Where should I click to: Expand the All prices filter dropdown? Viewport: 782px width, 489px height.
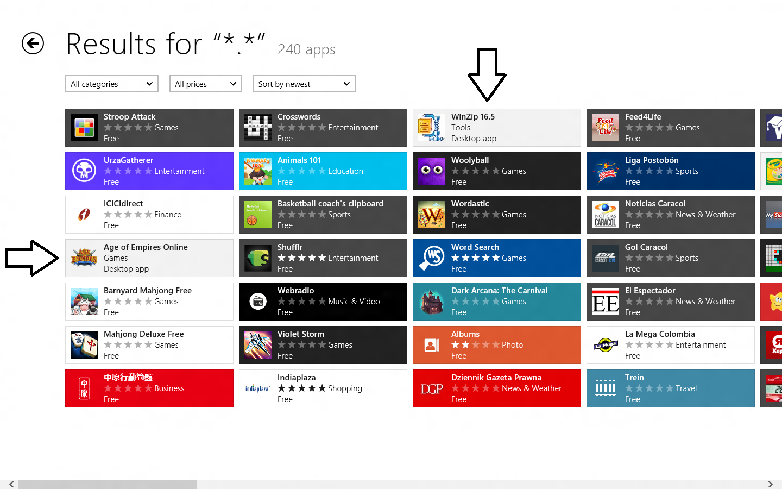click(x=205, y=84)
